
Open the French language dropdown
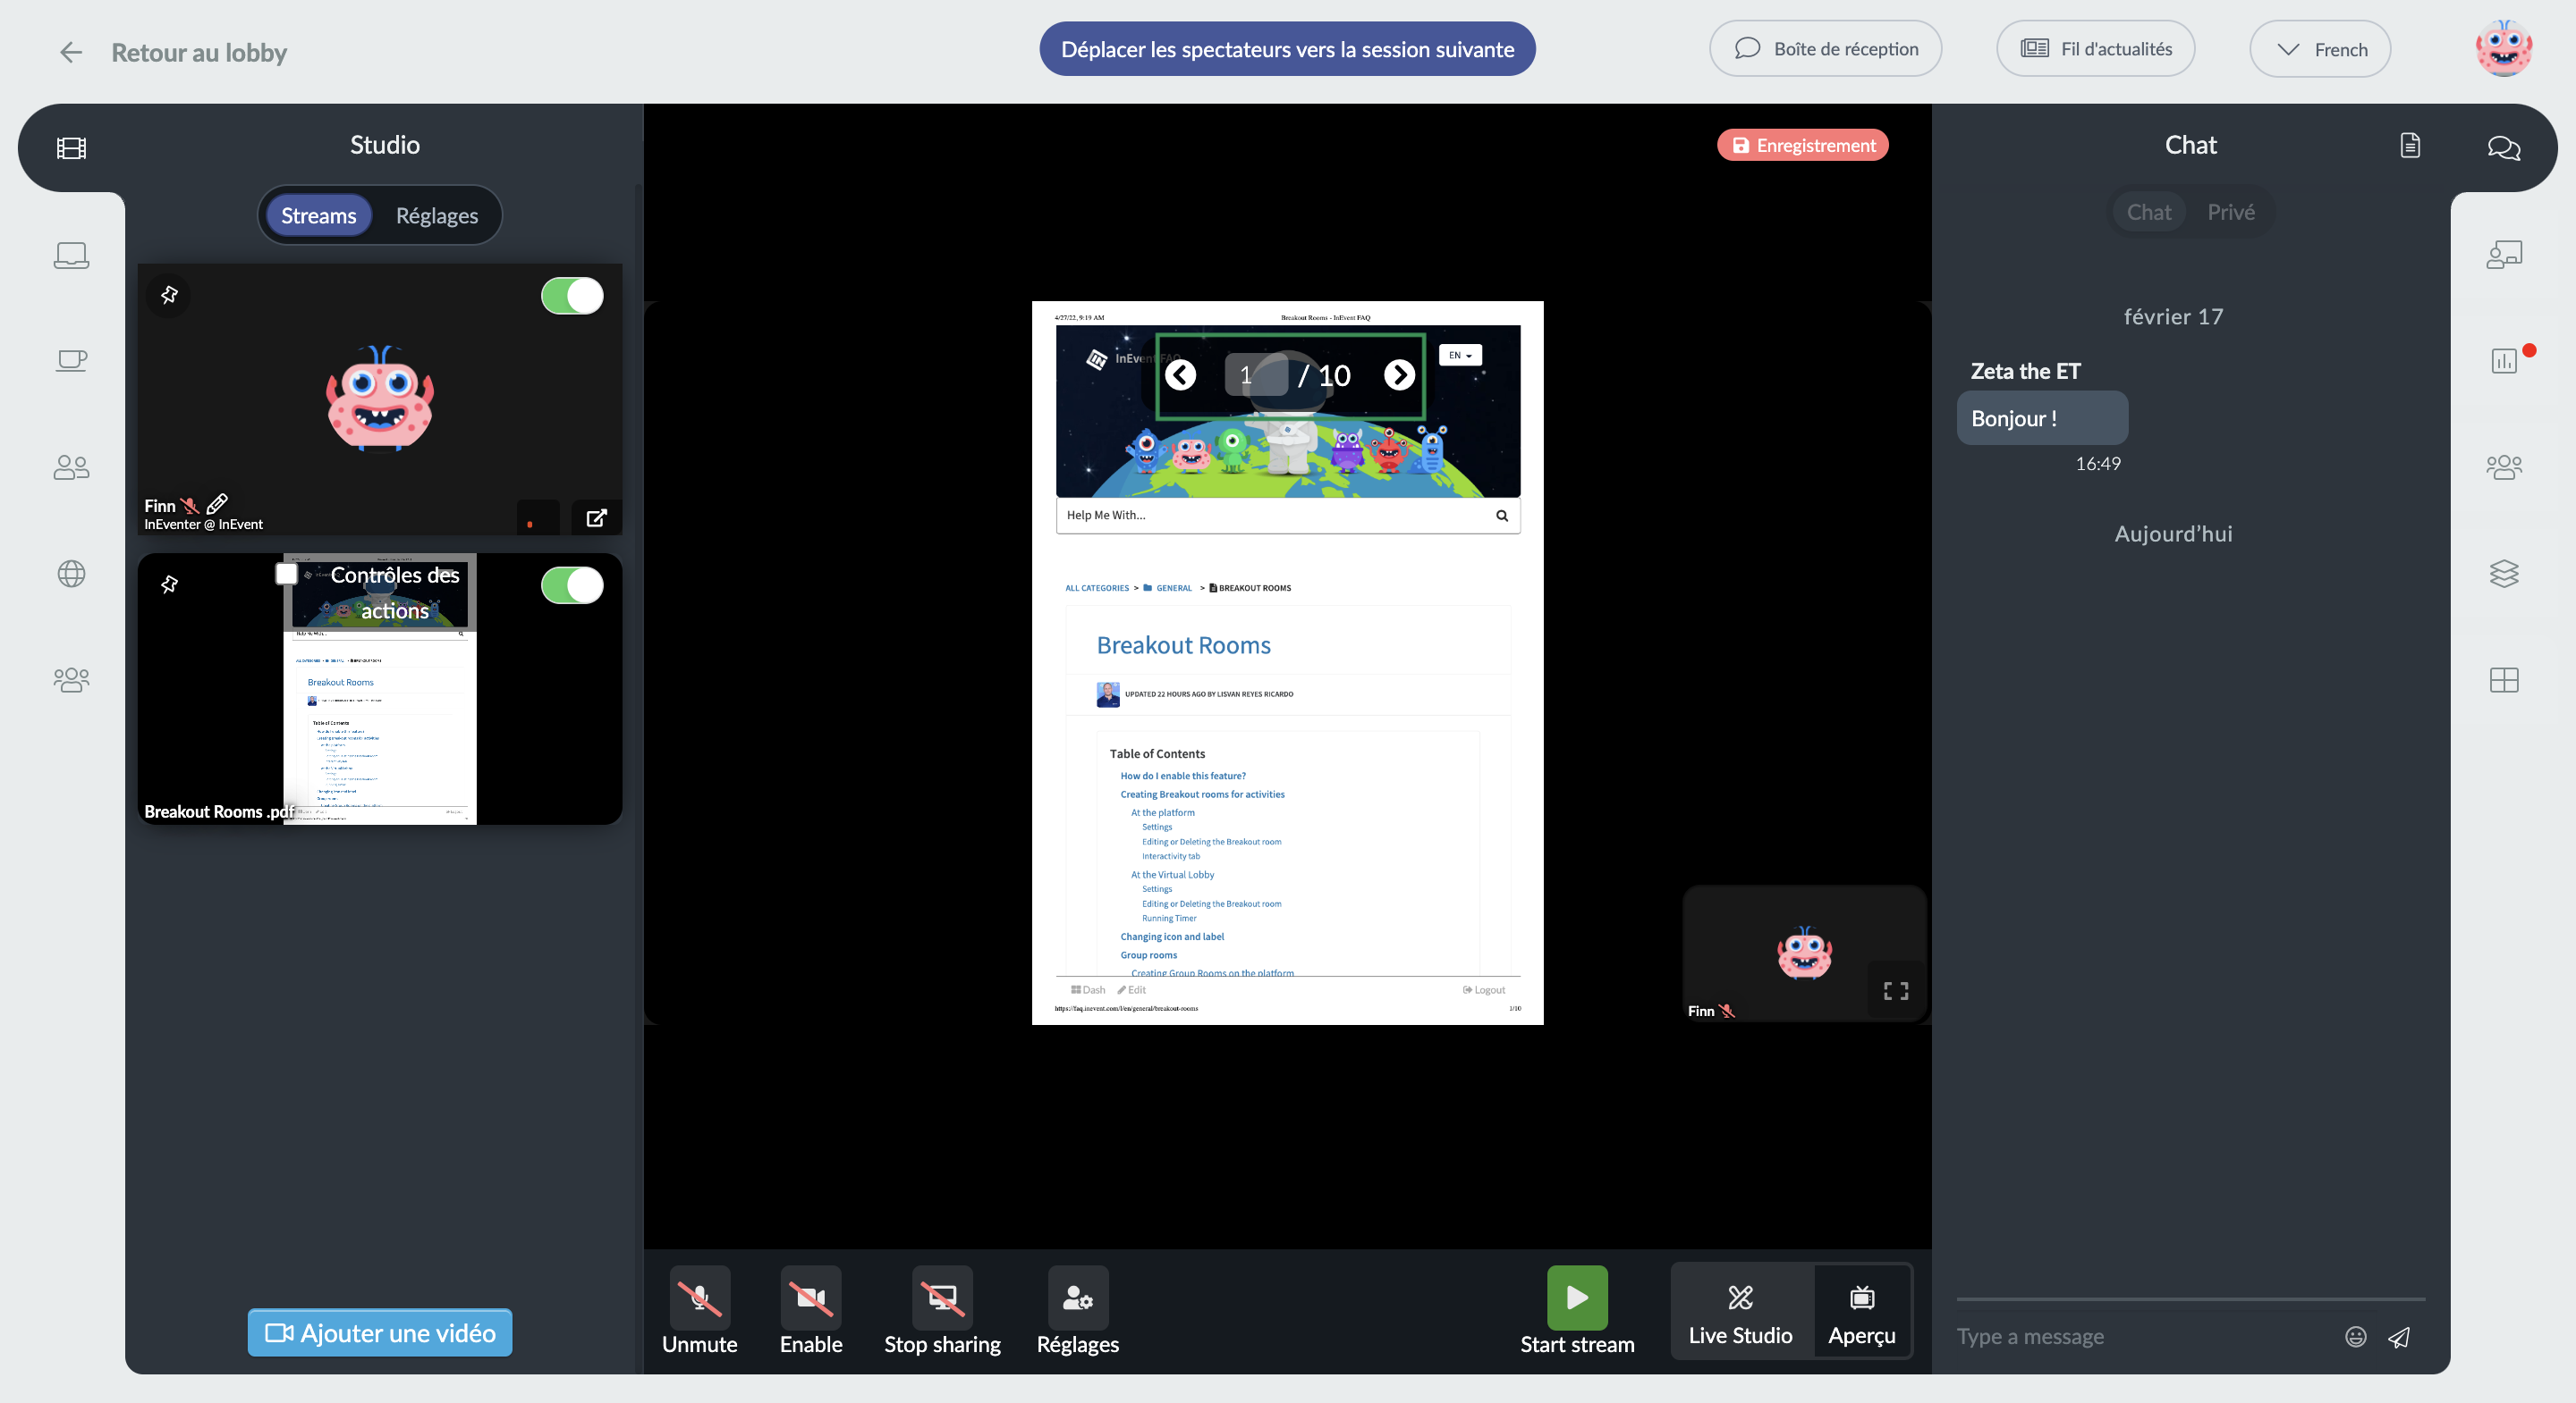coord(2320,49)
